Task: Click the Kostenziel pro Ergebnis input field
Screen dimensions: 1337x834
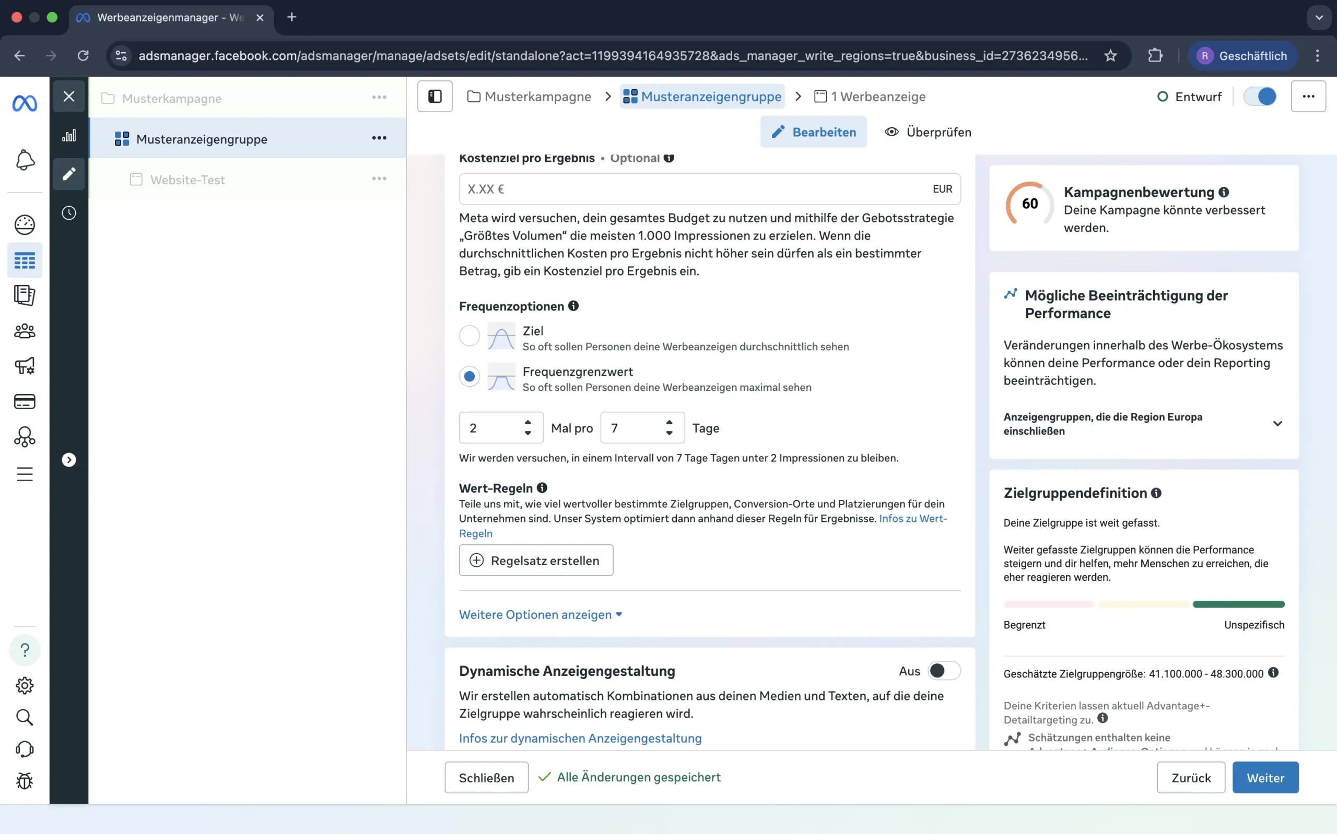Action: click(695, 189)
